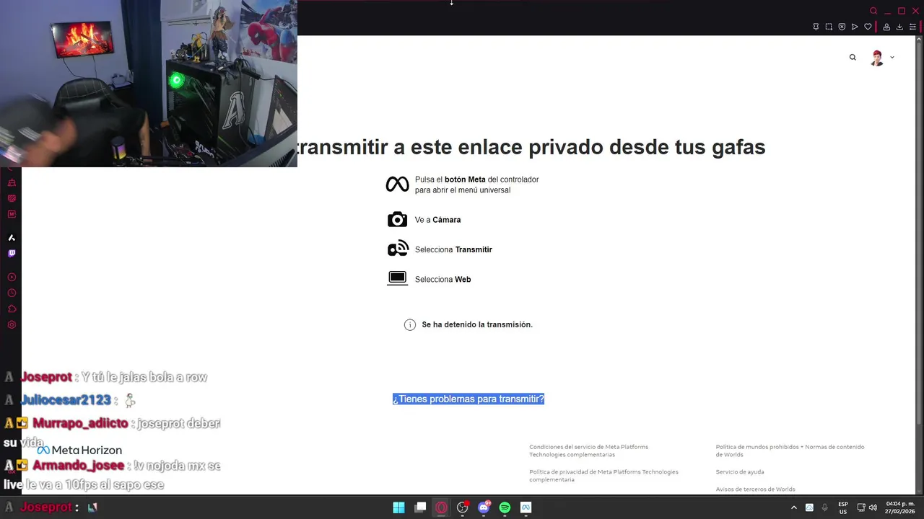Click the cast icon beside 'Selecciona Transmitir'
The width and height of the screenshot is (924, 519).
pyautogui.click(x=398, y=249)
